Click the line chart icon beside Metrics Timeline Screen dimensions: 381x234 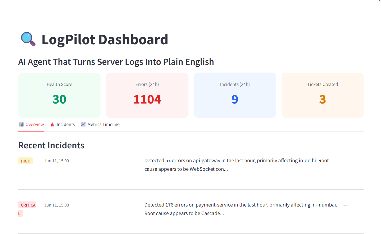pos(83,124)
